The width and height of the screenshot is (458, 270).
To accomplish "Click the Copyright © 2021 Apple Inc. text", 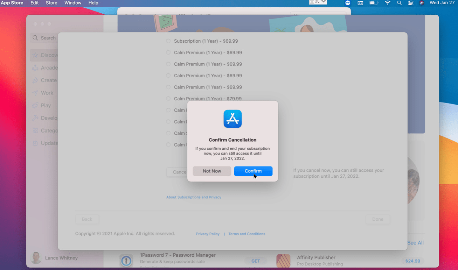I will 125,234.
